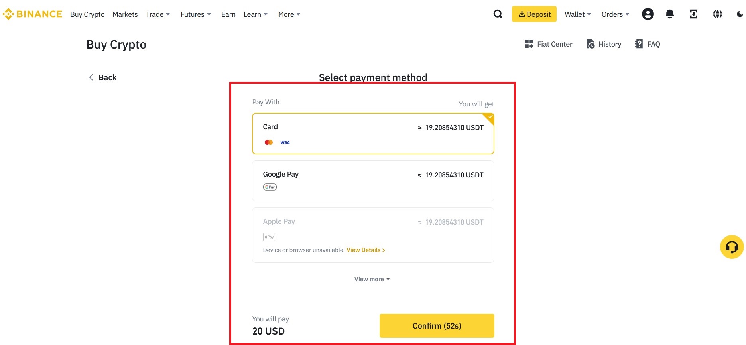This screenshot has width=746, height=345.
Task: Open the support headset chat bubble
Action: click(732, 247)
